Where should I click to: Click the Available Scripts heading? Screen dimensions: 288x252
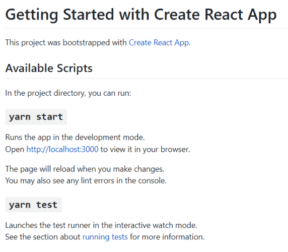click(x=49, y=69)
